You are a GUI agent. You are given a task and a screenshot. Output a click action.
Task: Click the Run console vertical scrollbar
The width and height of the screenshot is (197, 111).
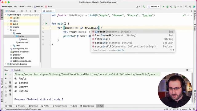tap(192, 88)
